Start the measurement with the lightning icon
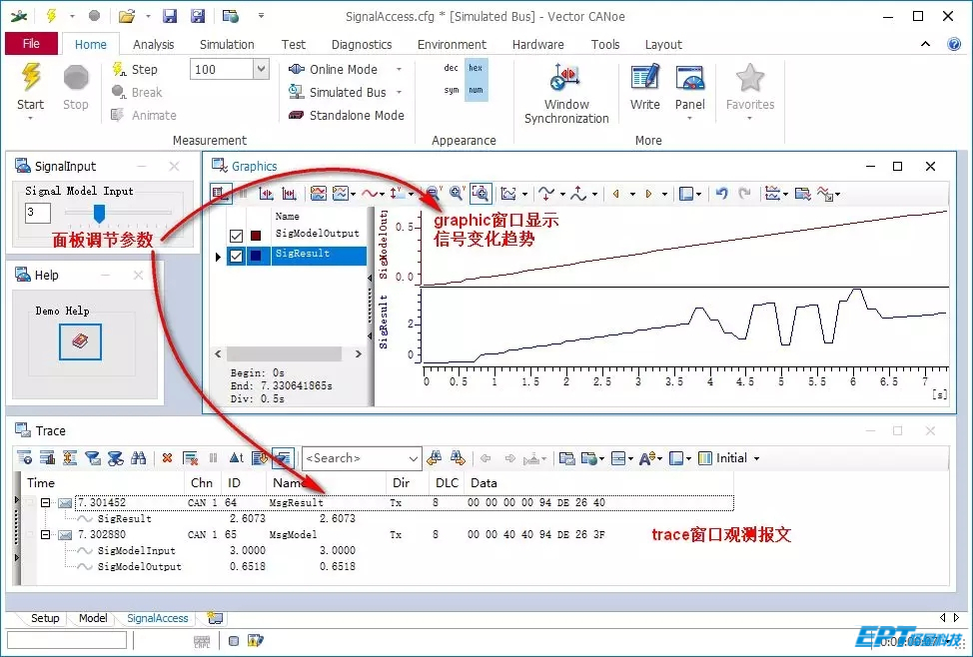This screenshot has width=973, height=657. [30, 78]
